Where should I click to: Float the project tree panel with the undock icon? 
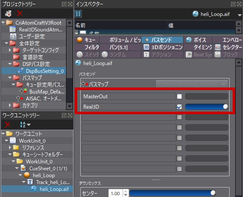[64, 4]
